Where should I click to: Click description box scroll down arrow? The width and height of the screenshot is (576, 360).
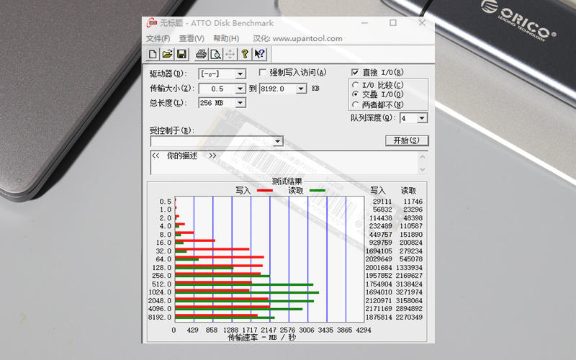(x=423, y=169)
